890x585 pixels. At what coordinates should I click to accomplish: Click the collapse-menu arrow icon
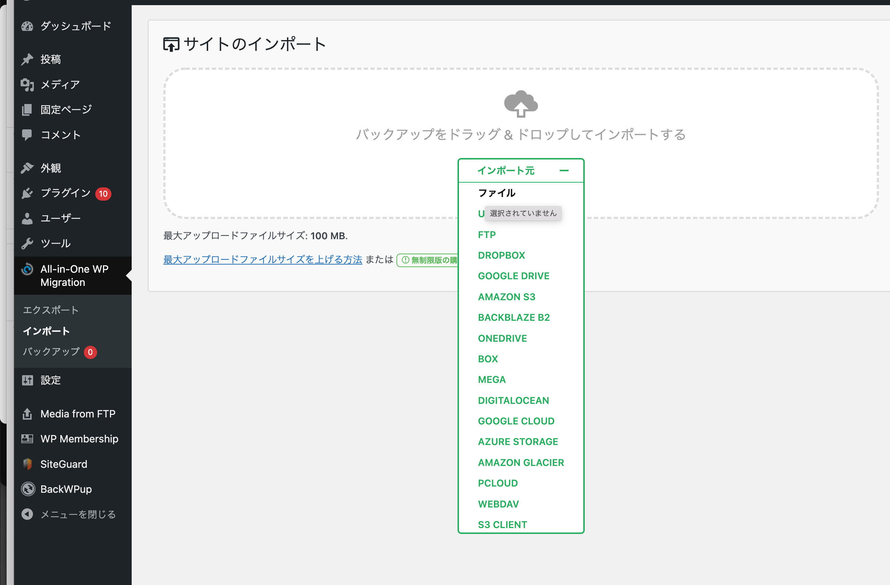tap(27, 514)
